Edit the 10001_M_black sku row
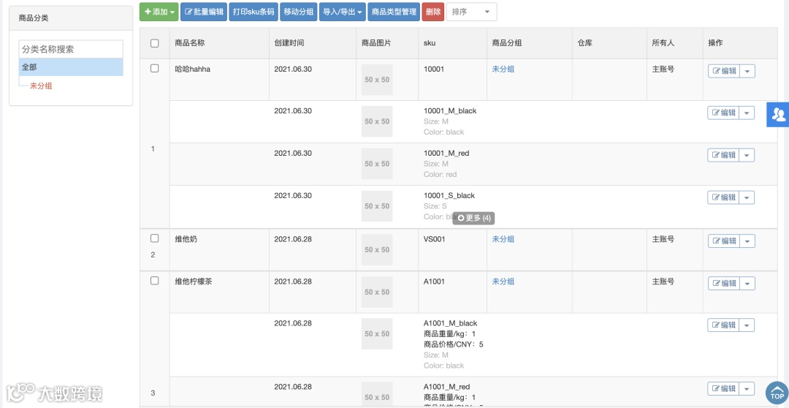This screenshot has width=789, height=408. click(723, 113)
